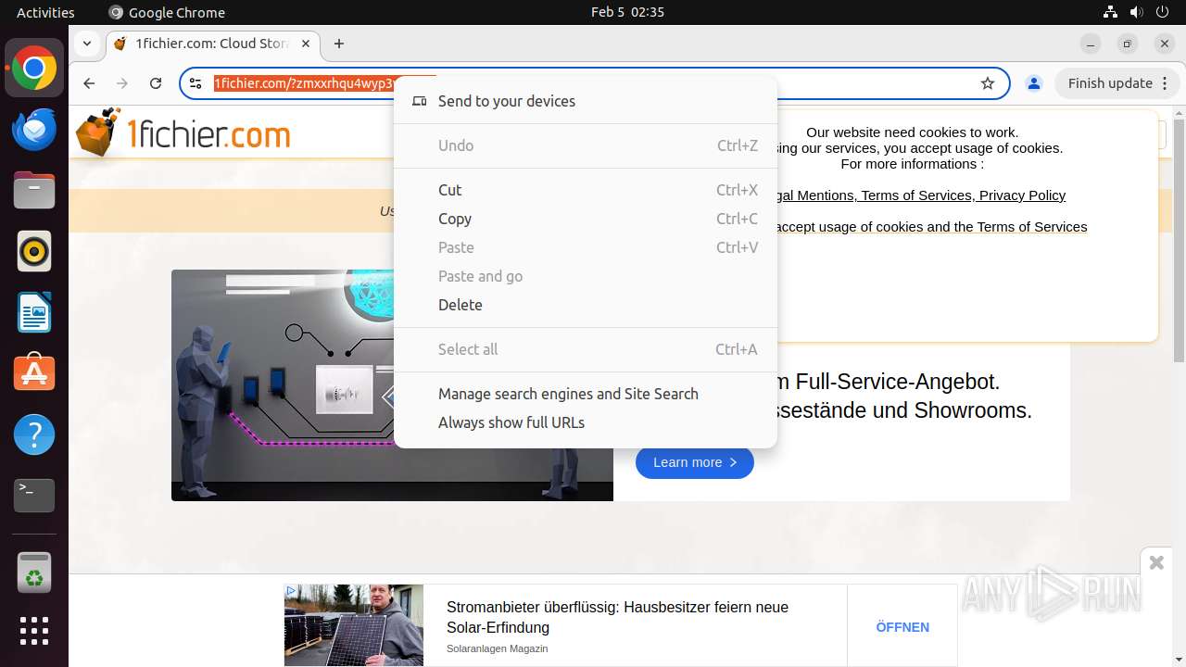The height and width of the screenshot is (667, 1186).
Task: Reload the current page
Action: 156,83
